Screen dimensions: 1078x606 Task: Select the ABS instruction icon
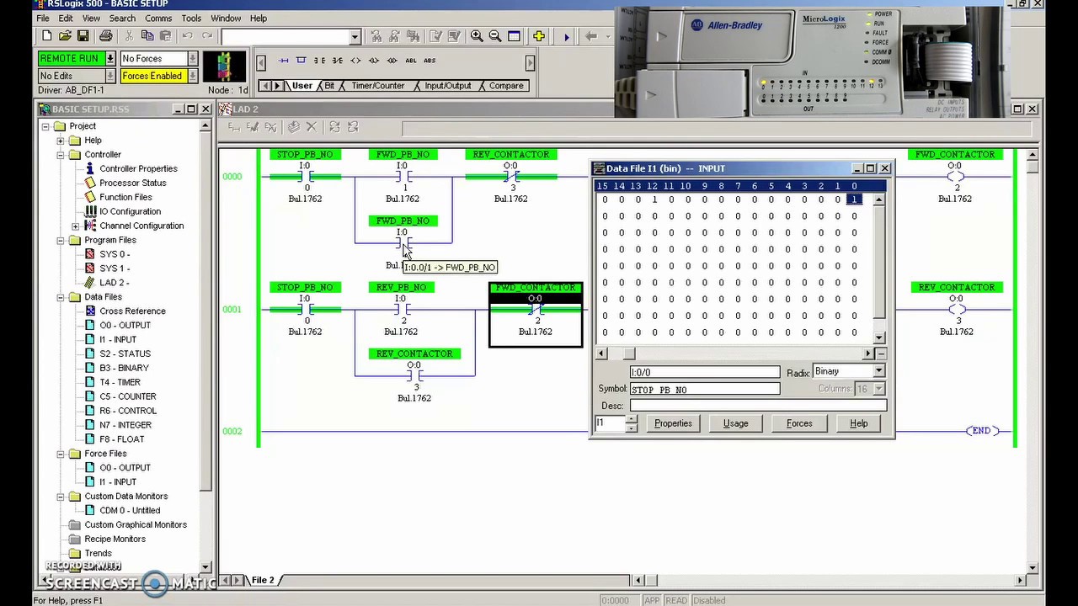coord(430,61)
